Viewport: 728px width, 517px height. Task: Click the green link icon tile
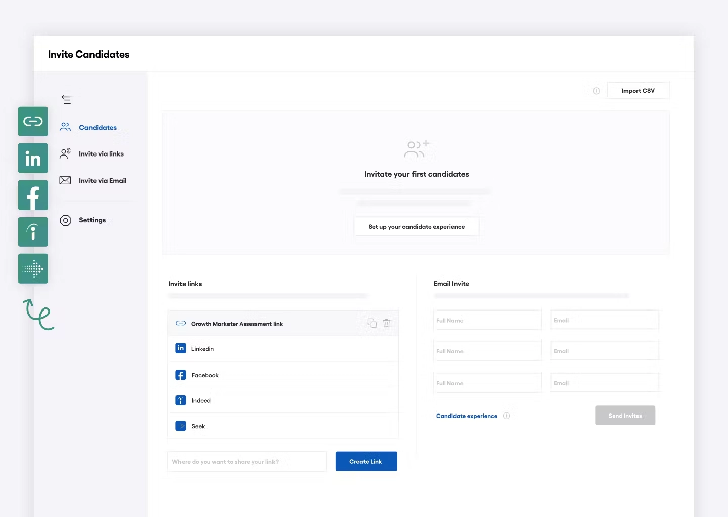coord(33,121)
